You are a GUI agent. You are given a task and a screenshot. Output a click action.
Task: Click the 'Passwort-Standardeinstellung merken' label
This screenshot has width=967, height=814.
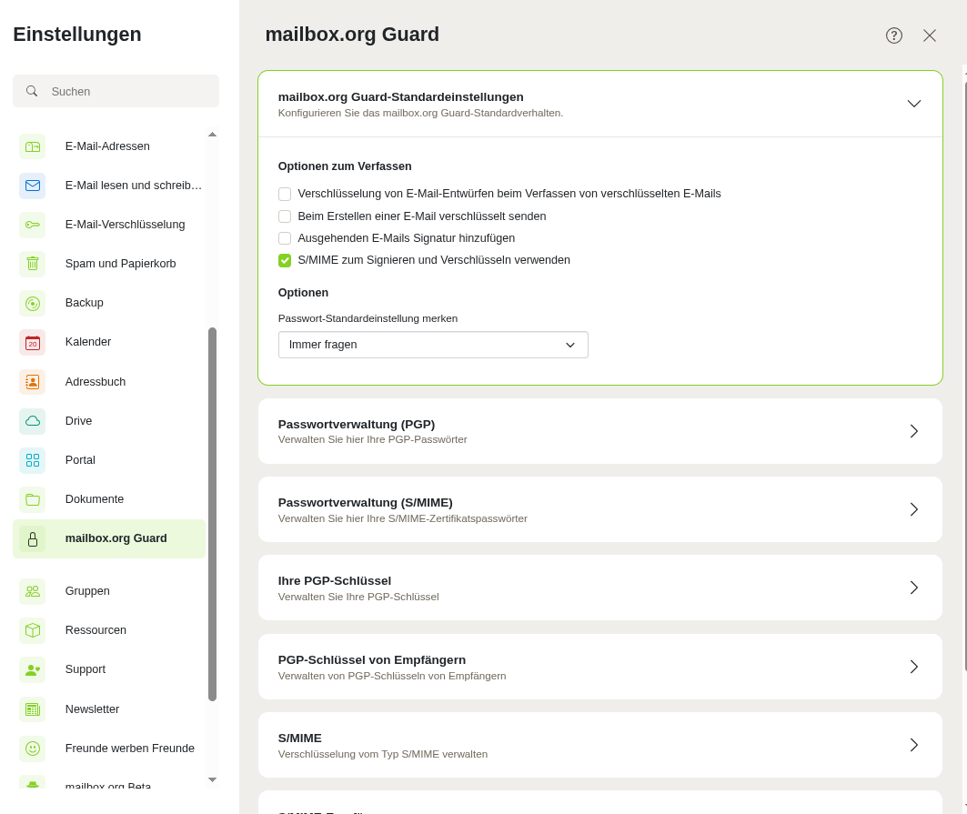pos(368,319)
